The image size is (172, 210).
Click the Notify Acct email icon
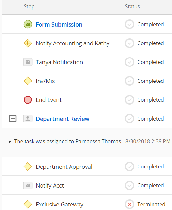[x=28, y=185]
